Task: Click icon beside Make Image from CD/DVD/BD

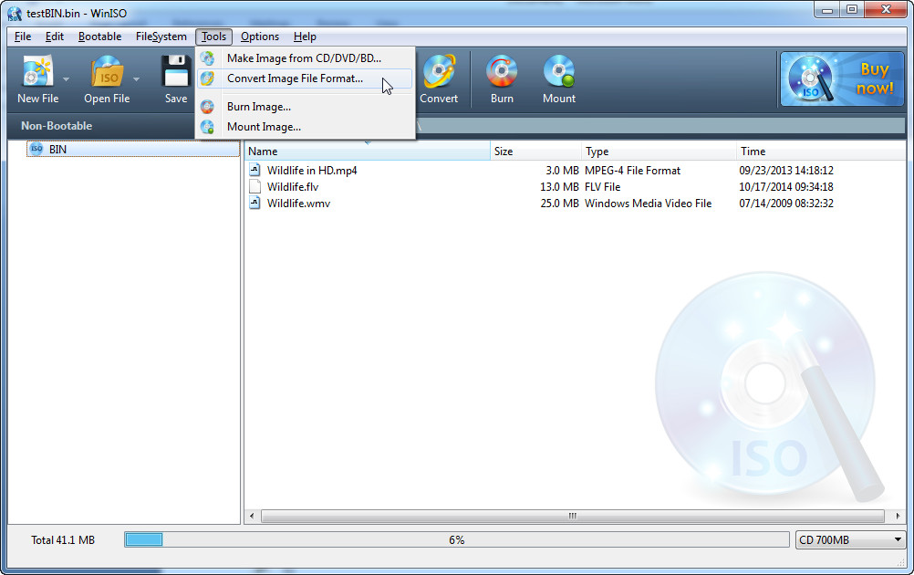Action: [x=207, y=58]
